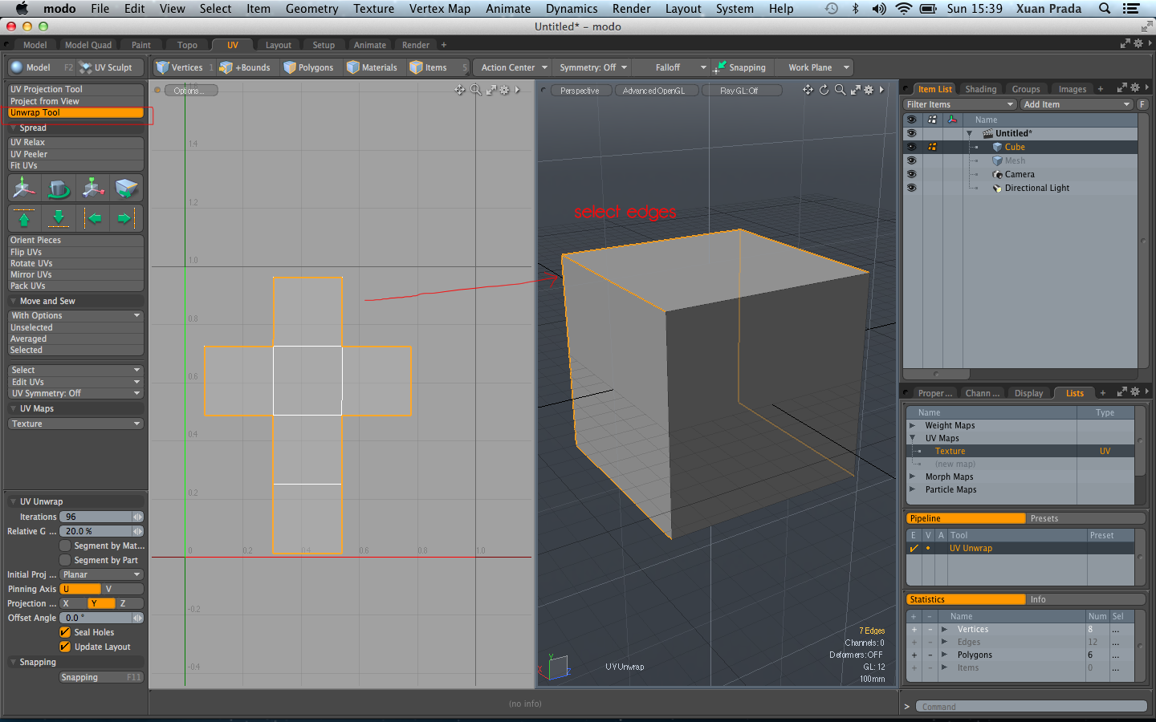The height and width of the screenshot is (722, 1156).
Task: Toggle visibility eye of Mesh item
Action: (911, 160)
